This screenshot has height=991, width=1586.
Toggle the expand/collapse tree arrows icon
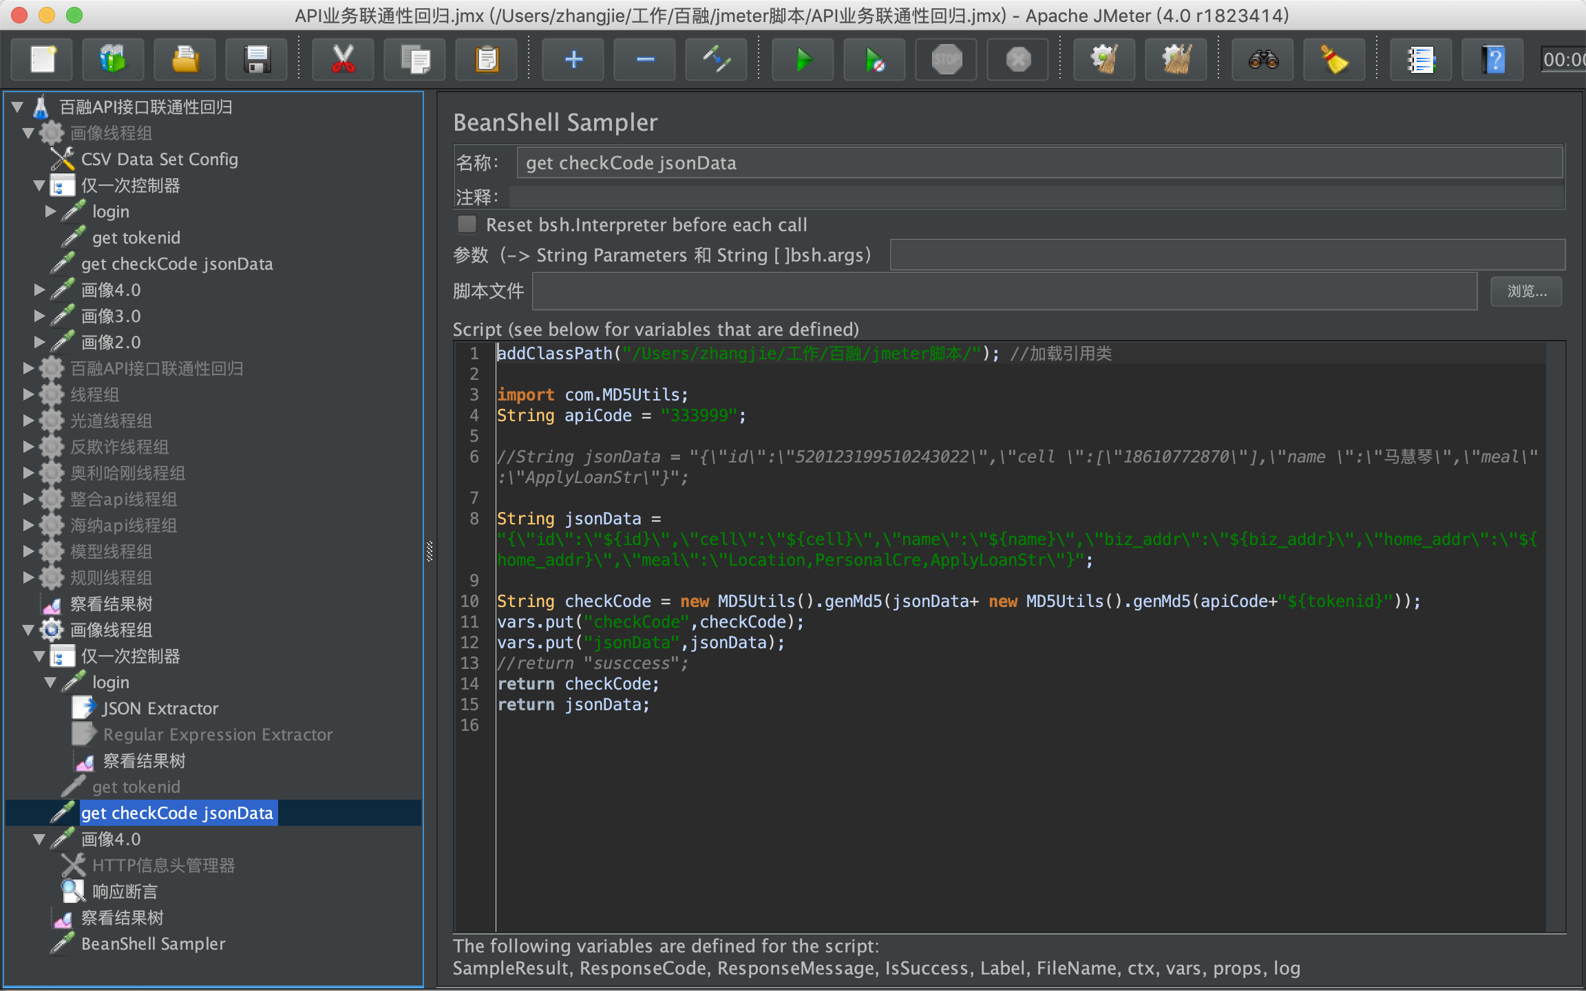coord(716,60)
